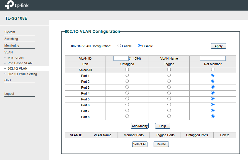Set Port 1 as Untagged
The height and width of the screenshot is (160, 248).
(127, 75)
